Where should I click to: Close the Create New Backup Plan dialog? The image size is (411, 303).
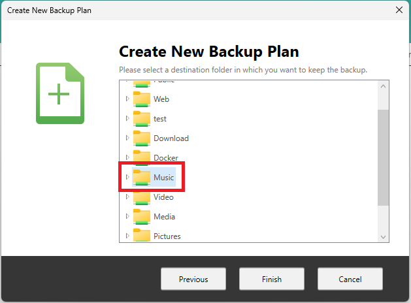(399, 10)
